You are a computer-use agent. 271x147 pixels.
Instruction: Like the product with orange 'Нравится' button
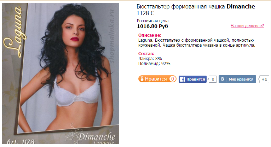click(157, 79)
